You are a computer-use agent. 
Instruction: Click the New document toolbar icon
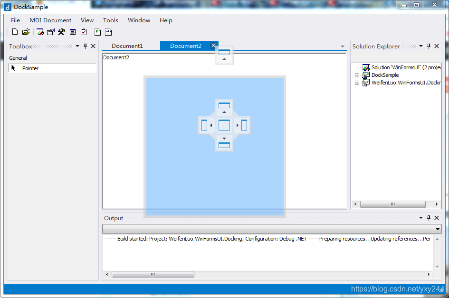tap(15, 32)
